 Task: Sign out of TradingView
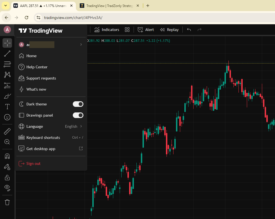[x=51, y=163]
